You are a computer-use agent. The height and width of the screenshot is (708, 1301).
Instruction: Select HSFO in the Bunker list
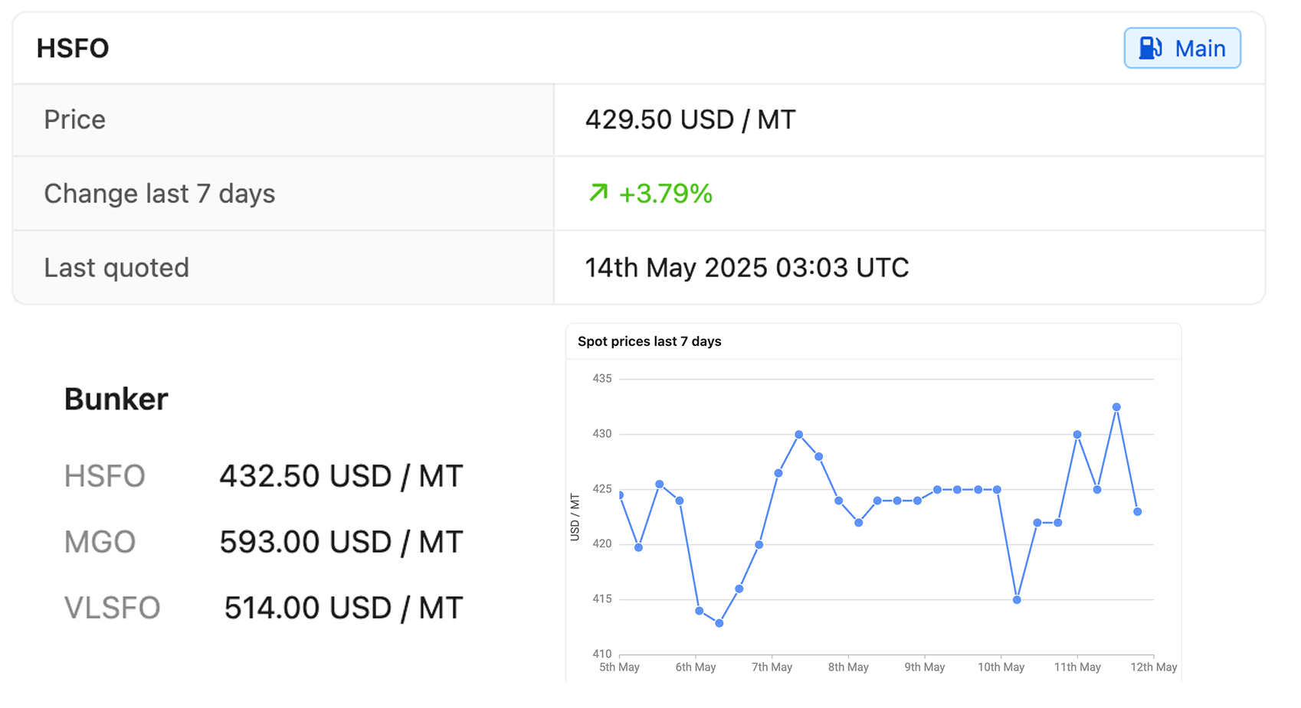point(105,476)
